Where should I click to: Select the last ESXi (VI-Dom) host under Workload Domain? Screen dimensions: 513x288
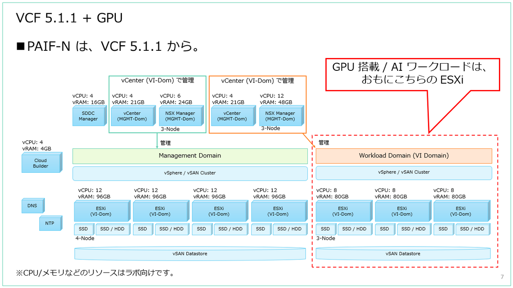coord(462,211)
